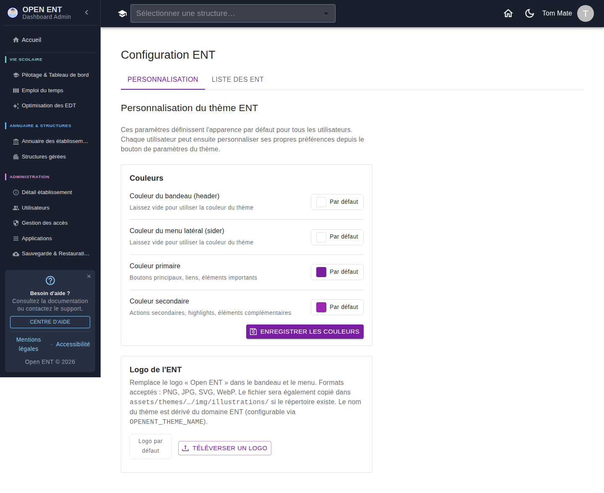Click the 'Configuration ENT' page title
The image size is (604, 493).
click(x=168, y=55)
